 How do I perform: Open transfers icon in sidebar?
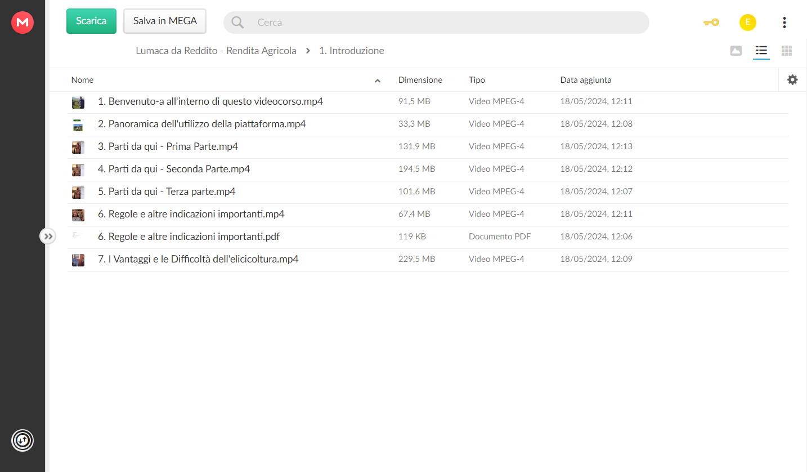tap(23, 440)
